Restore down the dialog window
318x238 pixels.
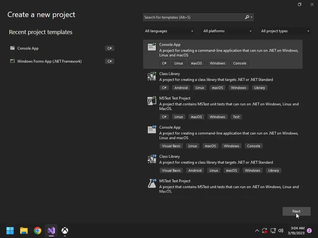tap(300, 4)
